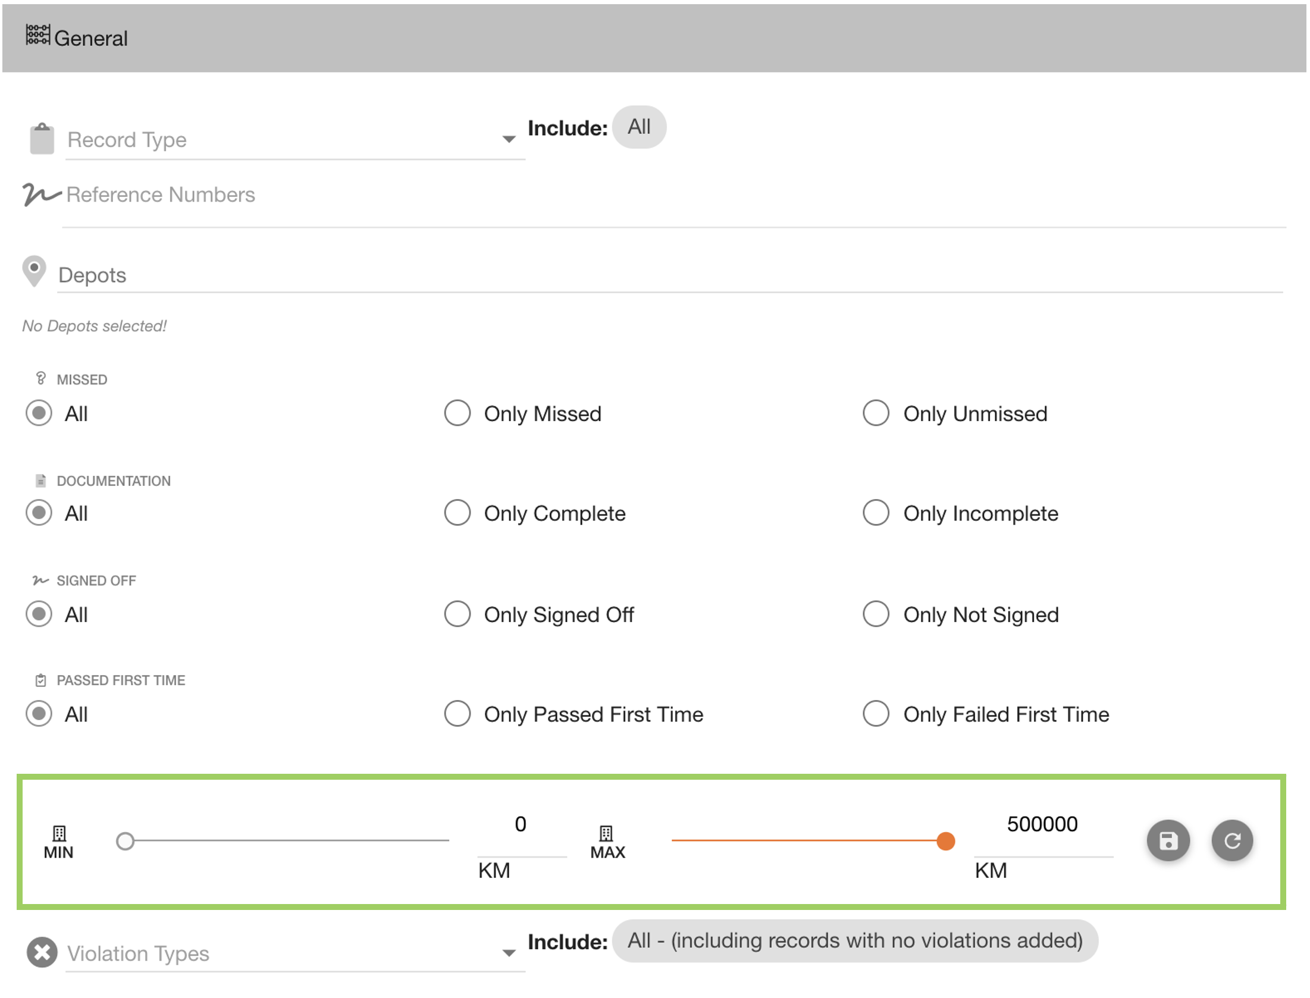Click the MIN slider handle
1310x998 pixels.
[x=125, y=841]
